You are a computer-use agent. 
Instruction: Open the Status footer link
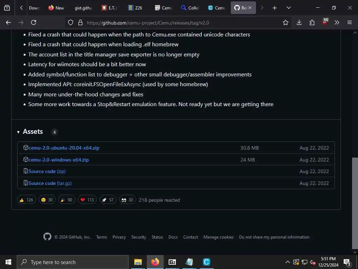(x=157, y=237)
